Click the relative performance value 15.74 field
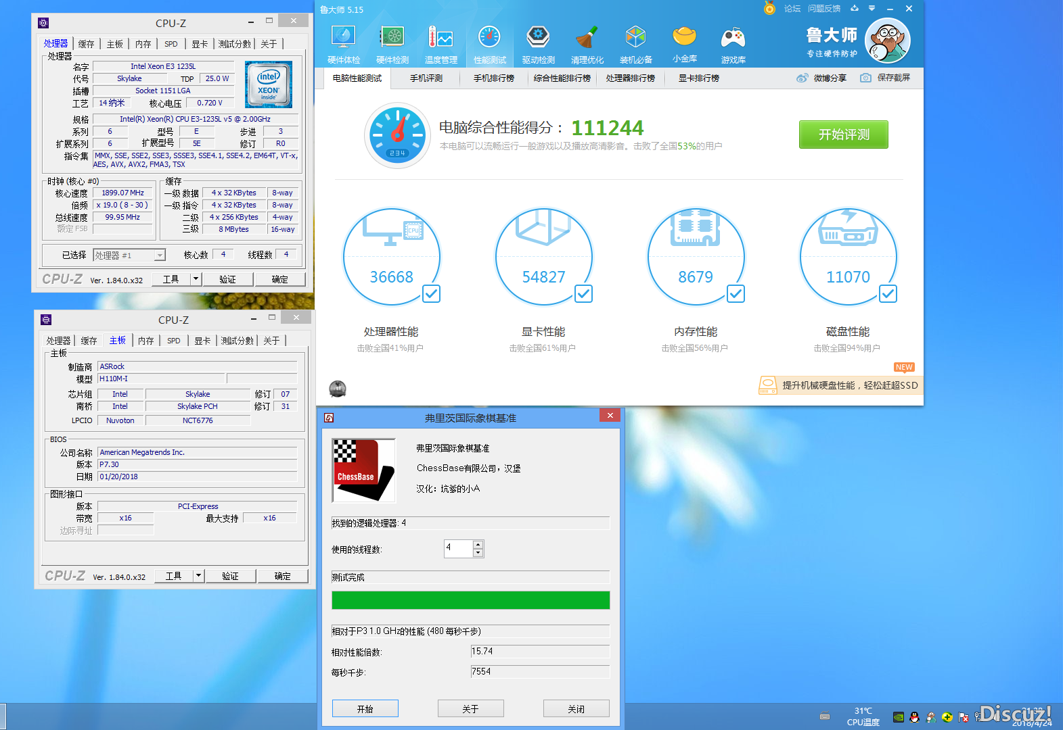Screen dimensions: 1063x730 pos(540,652)
